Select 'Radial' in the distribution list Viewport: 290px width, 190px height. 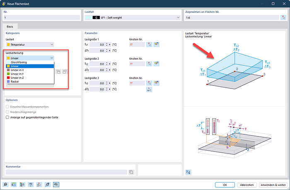(30, 82)
